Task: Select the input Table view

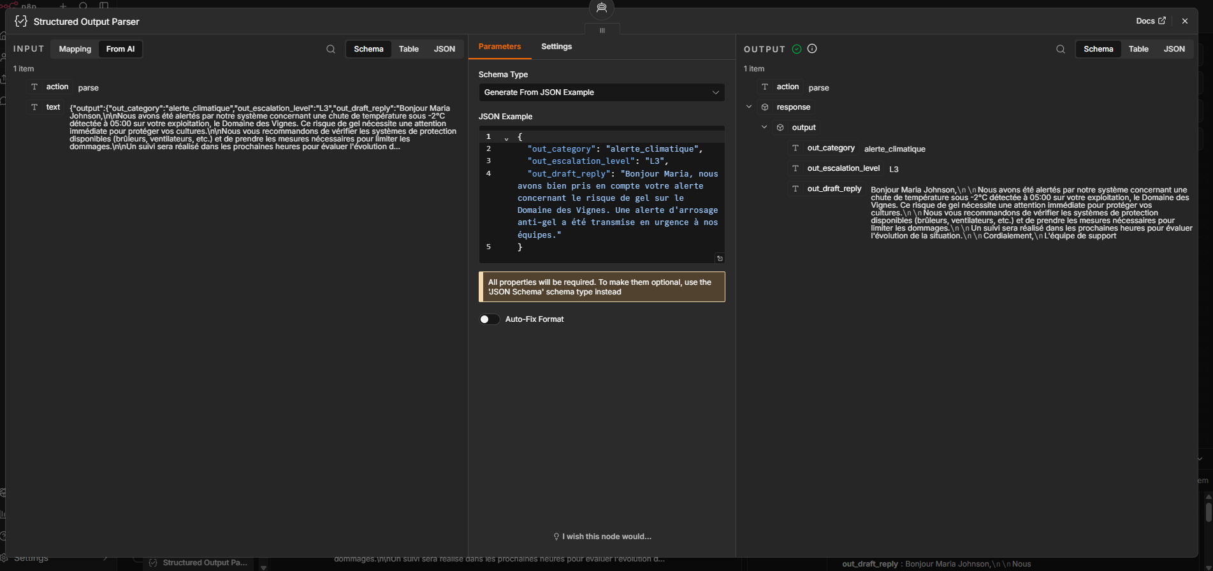Action: coord(409,49)
